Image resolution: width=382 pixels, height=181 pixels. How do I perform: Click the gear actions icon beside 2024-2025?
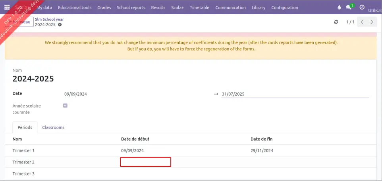point(60,25)
